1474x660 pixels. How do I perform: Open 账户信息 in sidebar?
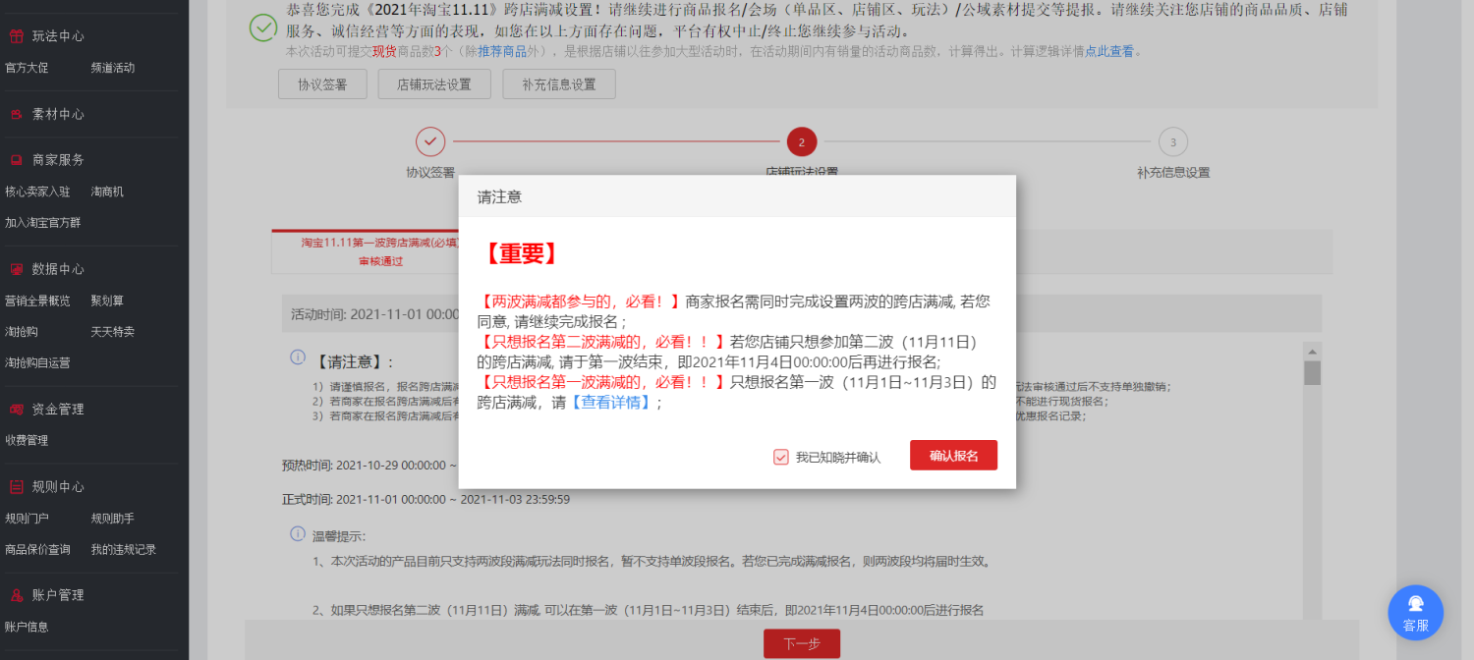pyautogui.click(x=27, y=627)
